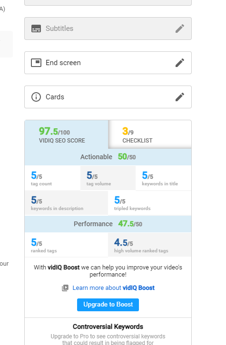Open Learn more about vidIQ Boost link

(x=113, y=288)
